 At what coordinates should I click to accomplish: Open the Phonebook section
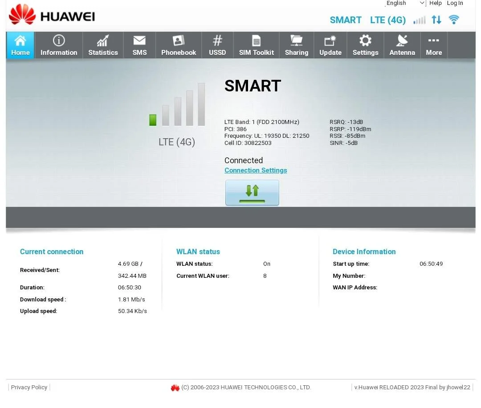tap(179, 45)
